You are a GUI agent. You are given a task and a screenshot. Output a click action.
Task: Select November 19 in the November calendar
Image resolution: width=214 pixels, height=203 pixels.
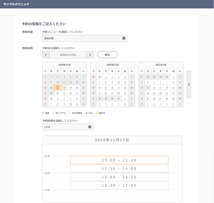pyautogui.click(x=71, y=87)
